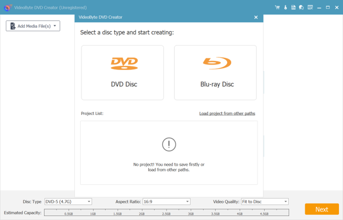Click the 2.5GB mark on capacity bar

click(x=166, y=214)
